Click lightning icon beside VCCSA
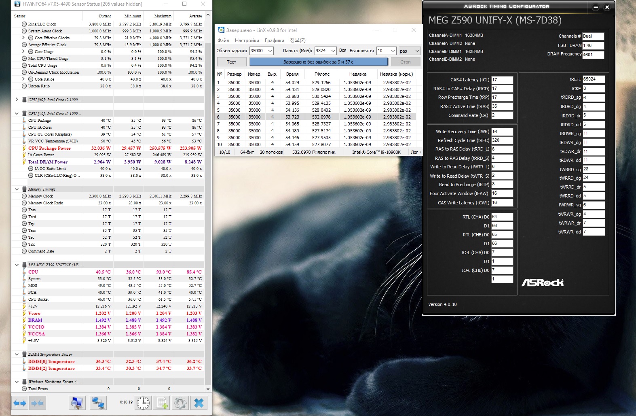This screenshot has width=636, height=416. (25, 334)
